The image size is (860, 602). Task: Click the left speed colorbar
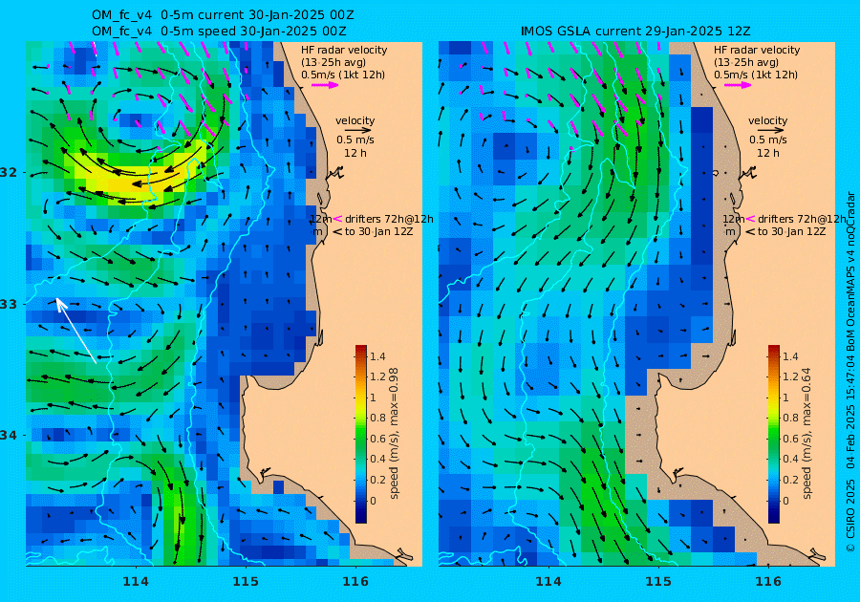361,434
